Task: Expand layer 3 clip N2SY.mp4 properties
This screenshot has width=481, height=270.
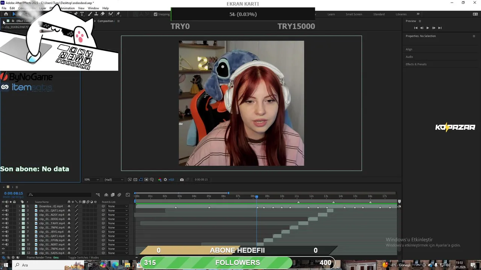Action: [x=20, y=215]
